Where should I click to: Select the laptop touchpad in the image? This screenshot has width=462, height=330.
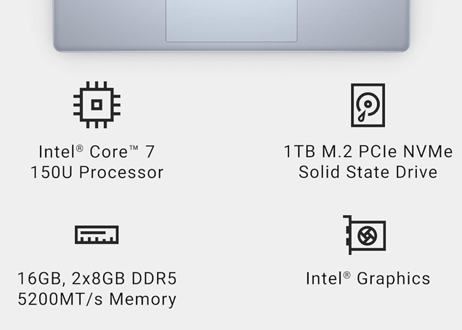[231, 20]
